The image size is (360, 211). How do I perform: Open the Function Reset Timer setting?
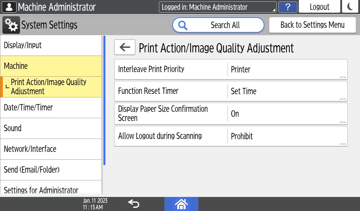pos(231,91)
